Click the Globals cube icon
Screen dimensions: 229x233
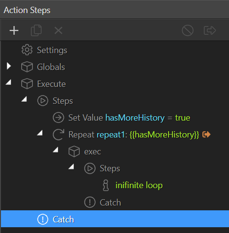27,67
